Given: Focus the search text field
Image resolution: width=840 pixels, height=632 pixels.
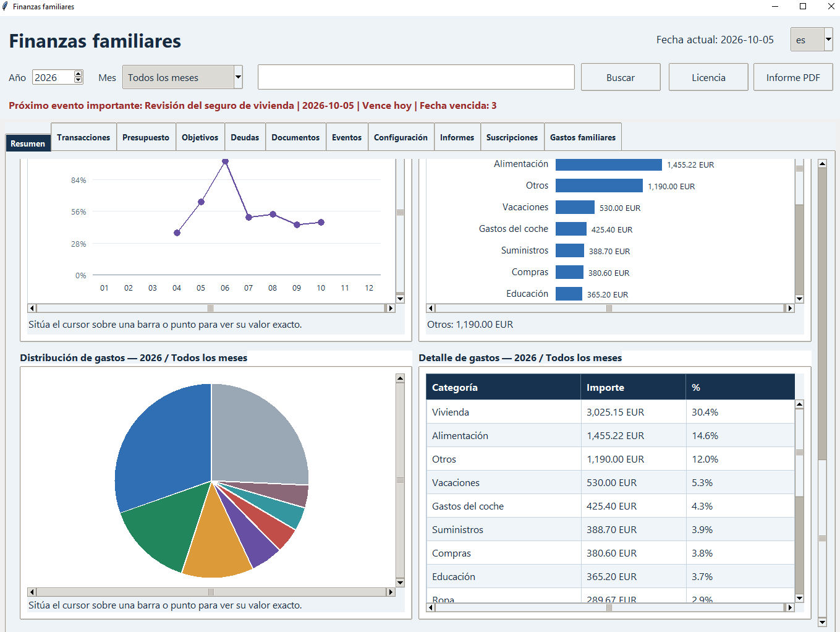Looking at the screenshot, I should [x=416, y=77].
